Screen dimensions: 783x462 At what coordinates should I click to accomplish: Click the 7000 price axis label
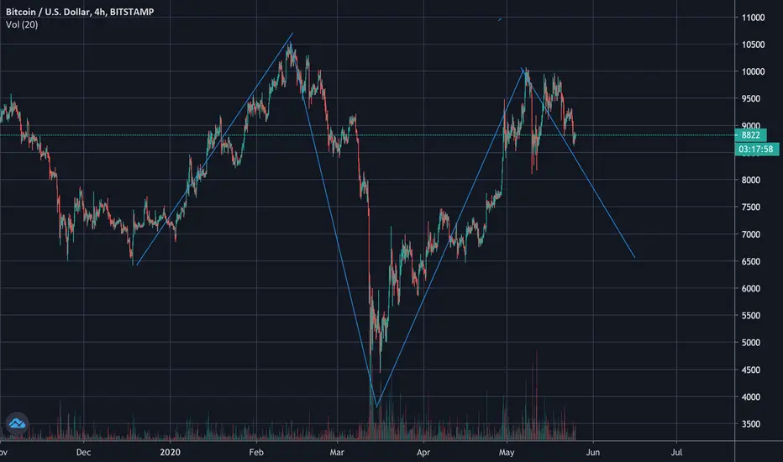point(751,234)
